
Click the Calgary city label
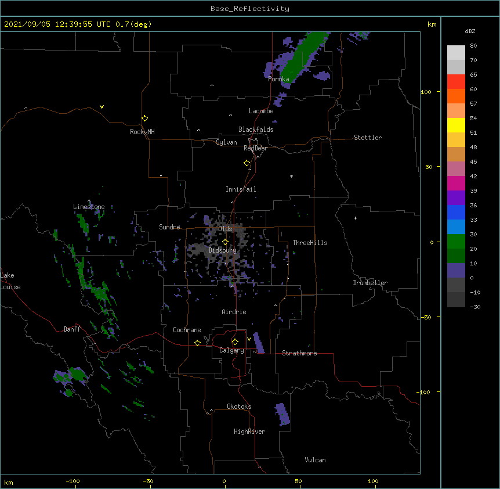pyautogui.click(x=231, y=350)
